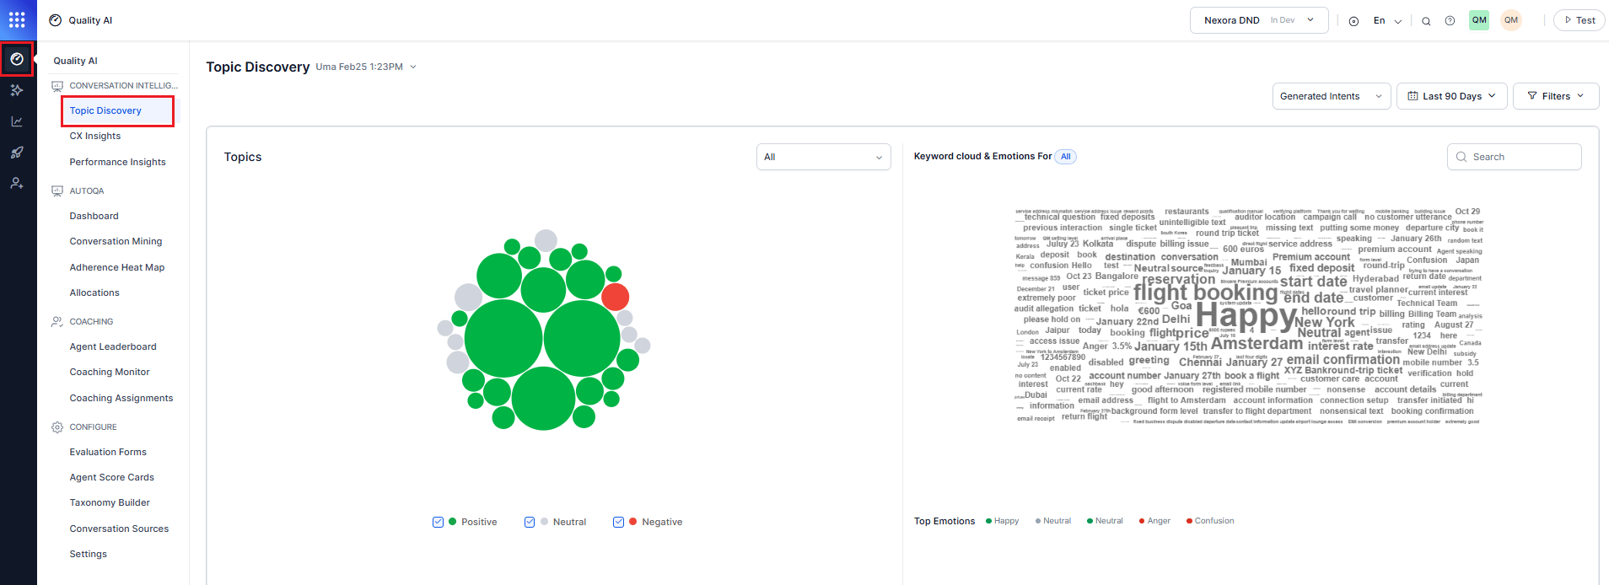Viewport: 1609px width, 585px height.
Task: Click the Quality AI logo icon in header
Action: (56, 20)
